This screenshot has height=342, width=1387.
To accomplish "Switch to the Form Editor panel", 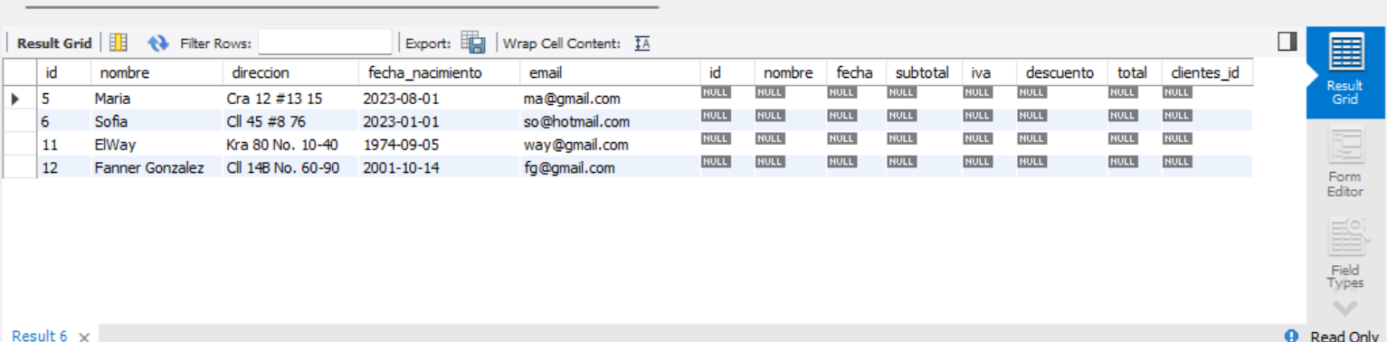I will 1344,163.
